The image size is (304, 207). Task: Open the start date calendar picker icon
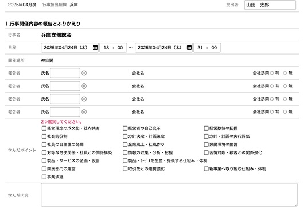95,48
